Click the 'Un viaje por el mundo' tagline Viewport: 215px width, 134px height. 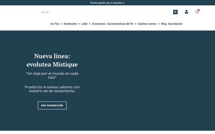pyautogui.click(x=52, y=75)
